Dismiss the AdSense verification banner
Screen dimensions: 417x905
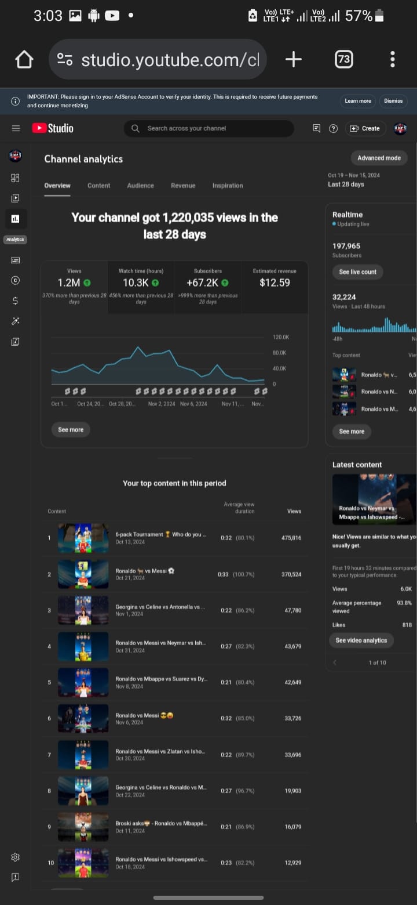click(393, 101)
